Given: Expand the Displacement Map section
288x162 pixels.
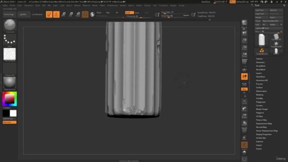Looking at the screenshot, I should [x=264, y=124].
